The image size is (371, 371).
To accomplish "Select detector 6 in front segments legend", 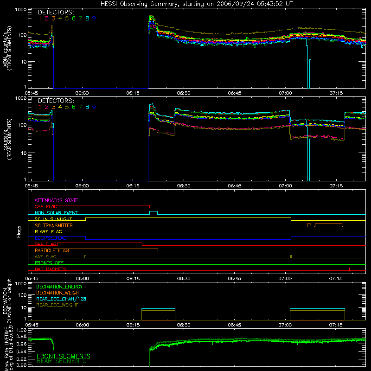I will click(x=74, y=19).
